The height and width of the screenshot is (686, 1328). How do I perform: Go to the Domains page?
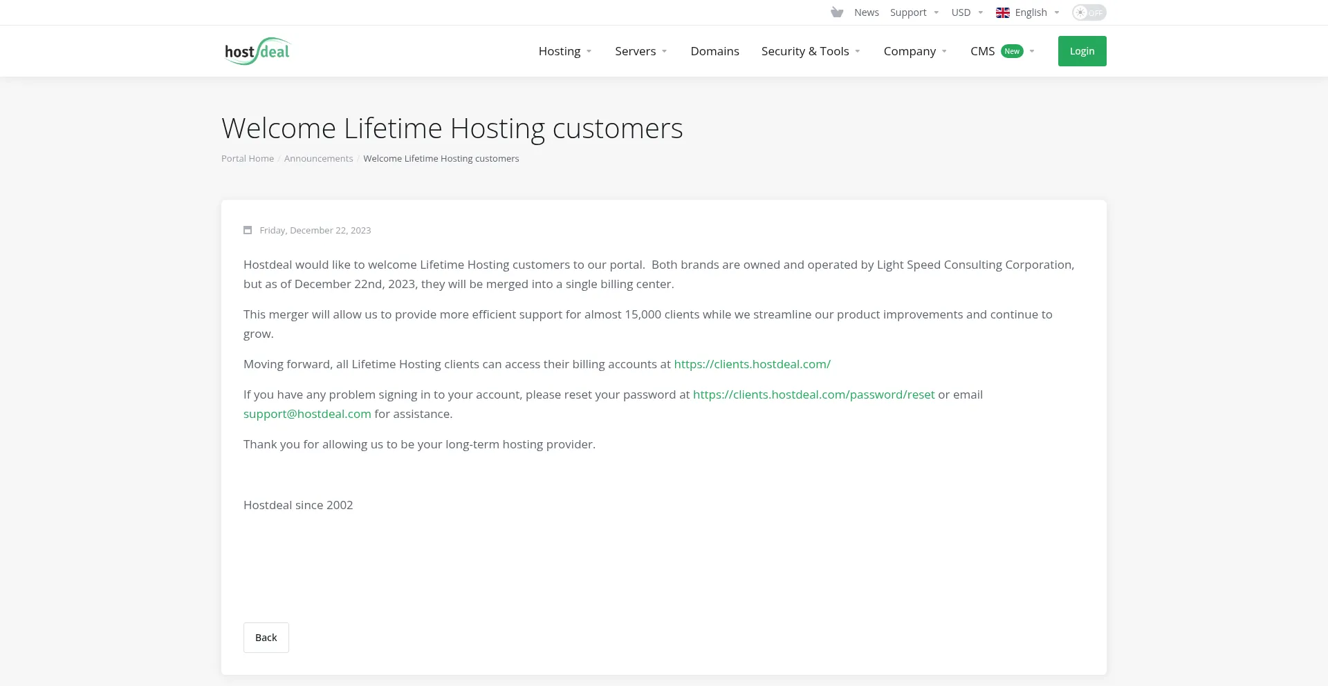(714, 51)
